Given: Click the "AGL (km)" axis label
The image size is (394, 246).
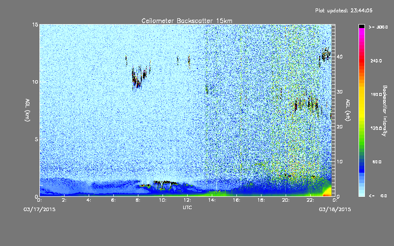Looking at the screenshot, I should tap(28, 110).
